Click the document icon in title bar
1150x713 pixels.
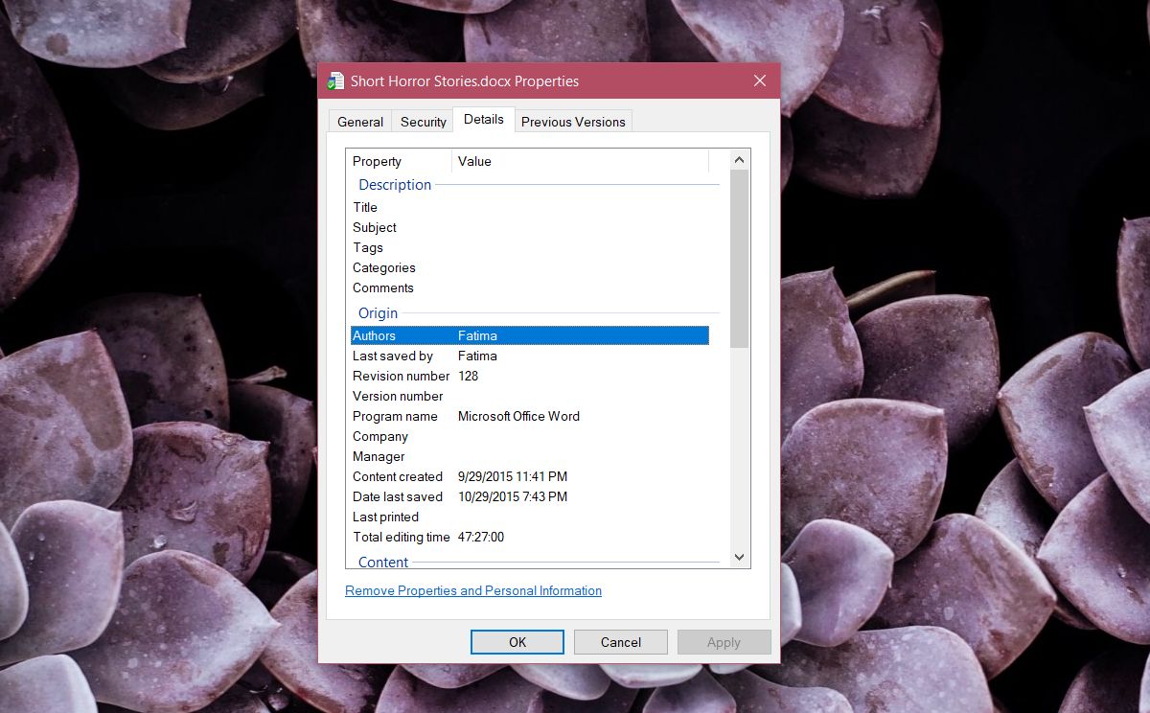335,81
